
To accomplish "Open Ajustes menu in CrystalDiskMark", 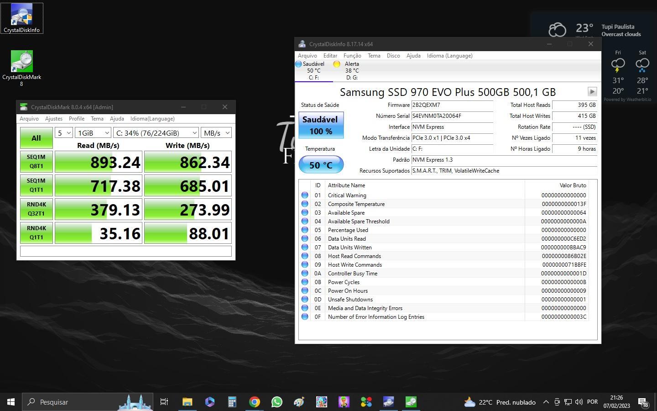I will click(54, 119).
